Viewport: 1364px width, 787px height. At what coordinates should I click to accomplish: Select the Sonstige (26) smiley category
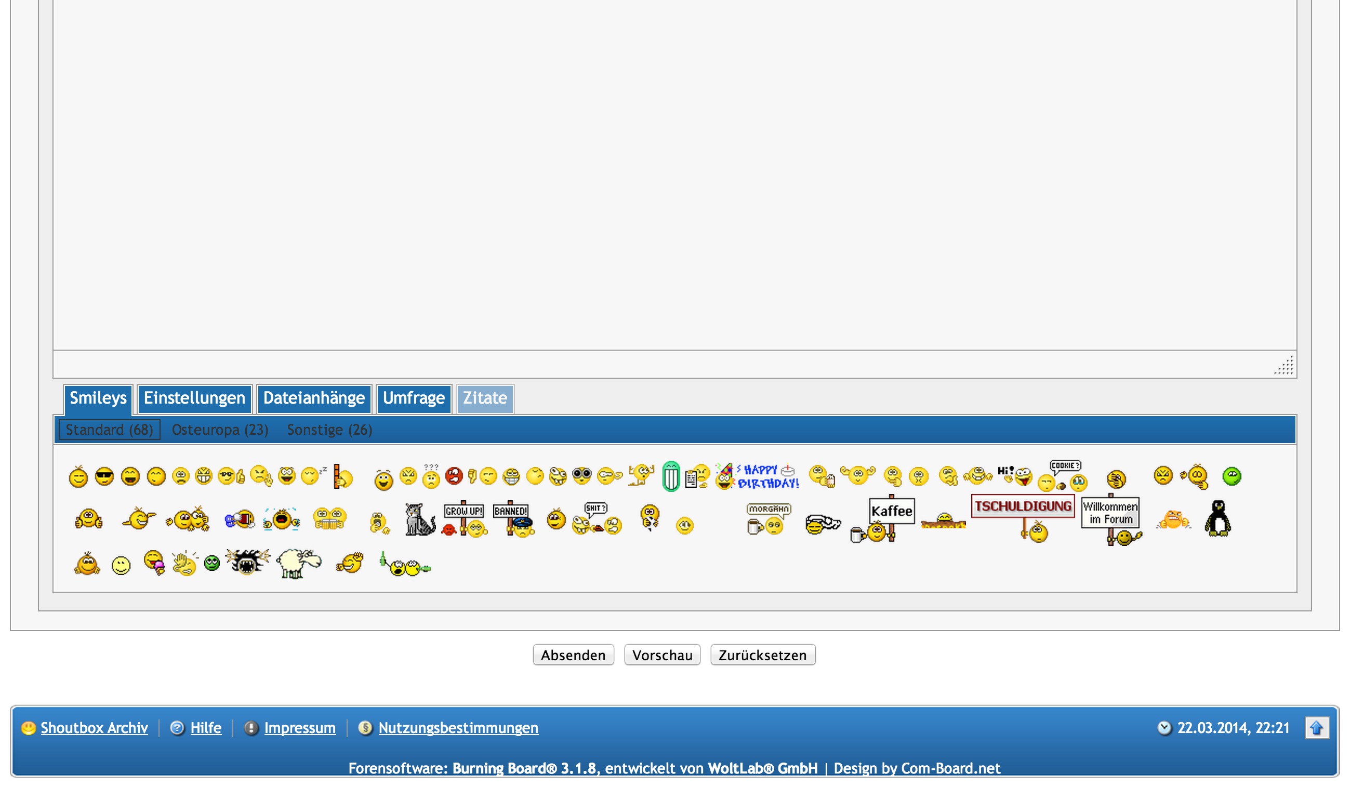(x=329, y=430)
